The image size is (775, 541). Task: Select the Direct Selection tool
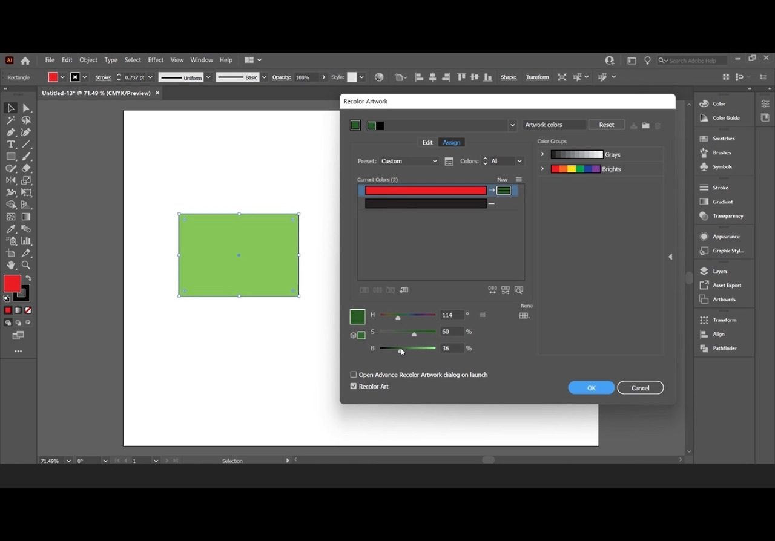27,108
